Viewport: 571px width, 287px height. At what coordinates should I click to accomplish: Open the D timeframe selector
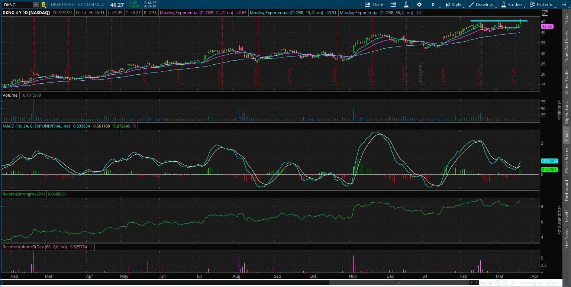pos(433,4)
